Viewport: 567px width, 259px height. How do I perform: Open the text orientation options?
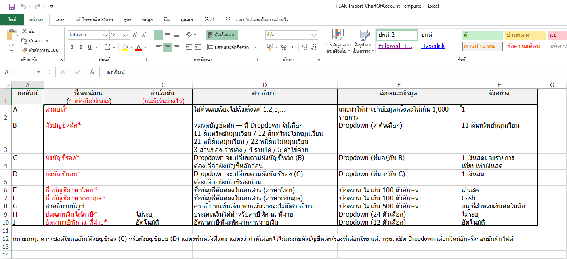click(191, 35)
